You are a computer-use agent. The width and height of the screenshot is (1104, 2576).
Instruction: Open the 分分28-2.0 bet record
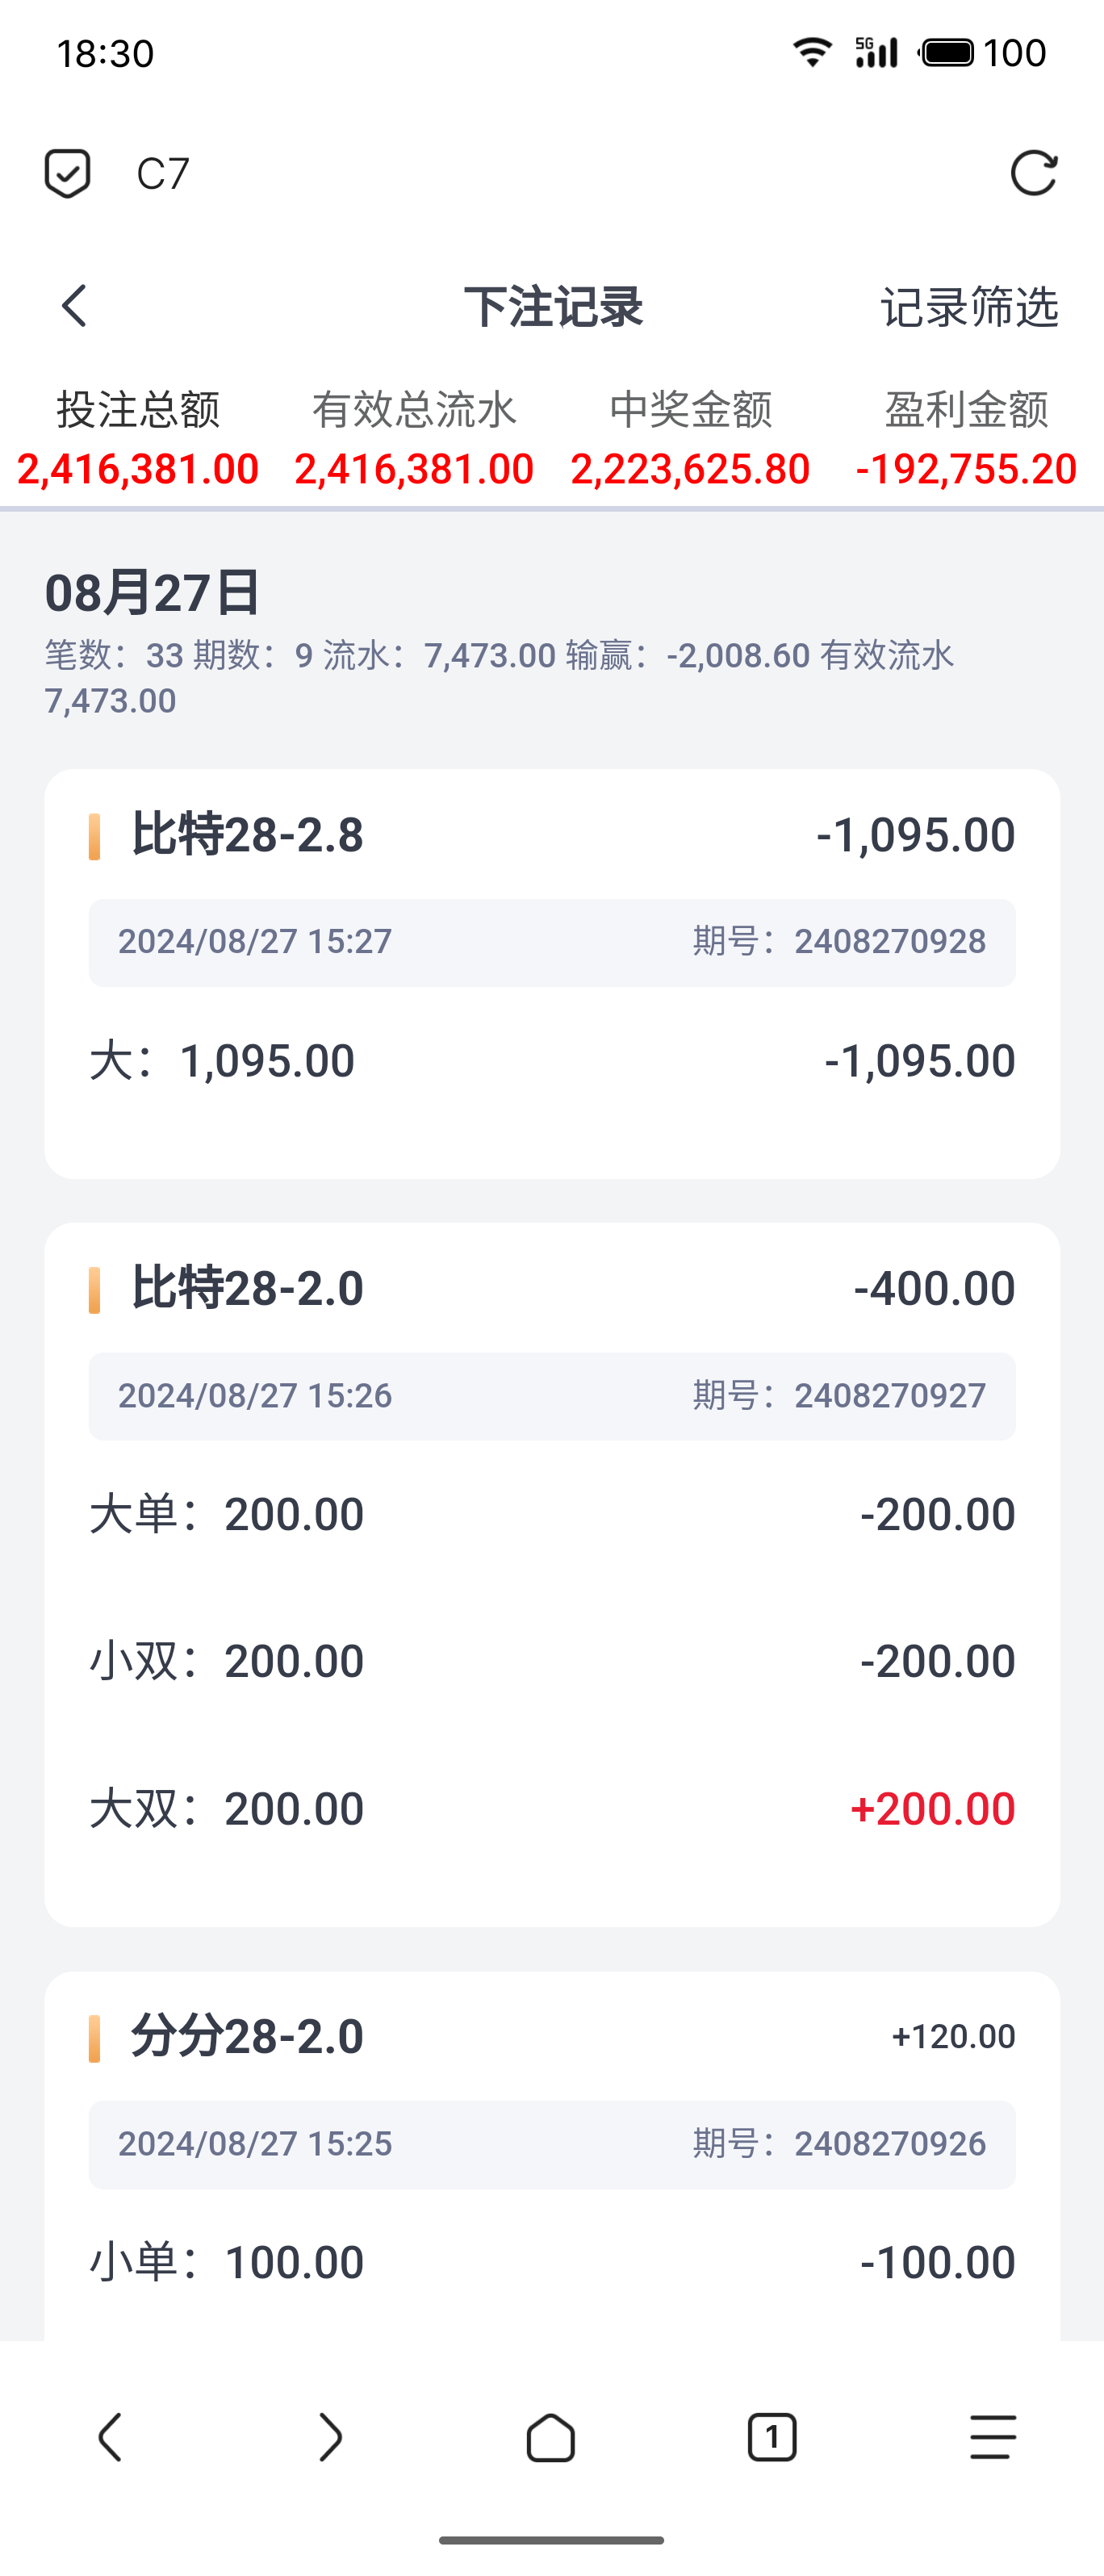248,2037
